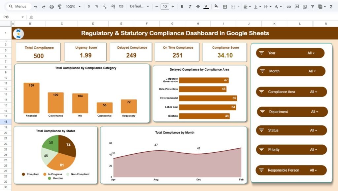This screenshot has width=338, height=191.
Task: Click the filter icon beside Department
Action: tap(262, 112)
